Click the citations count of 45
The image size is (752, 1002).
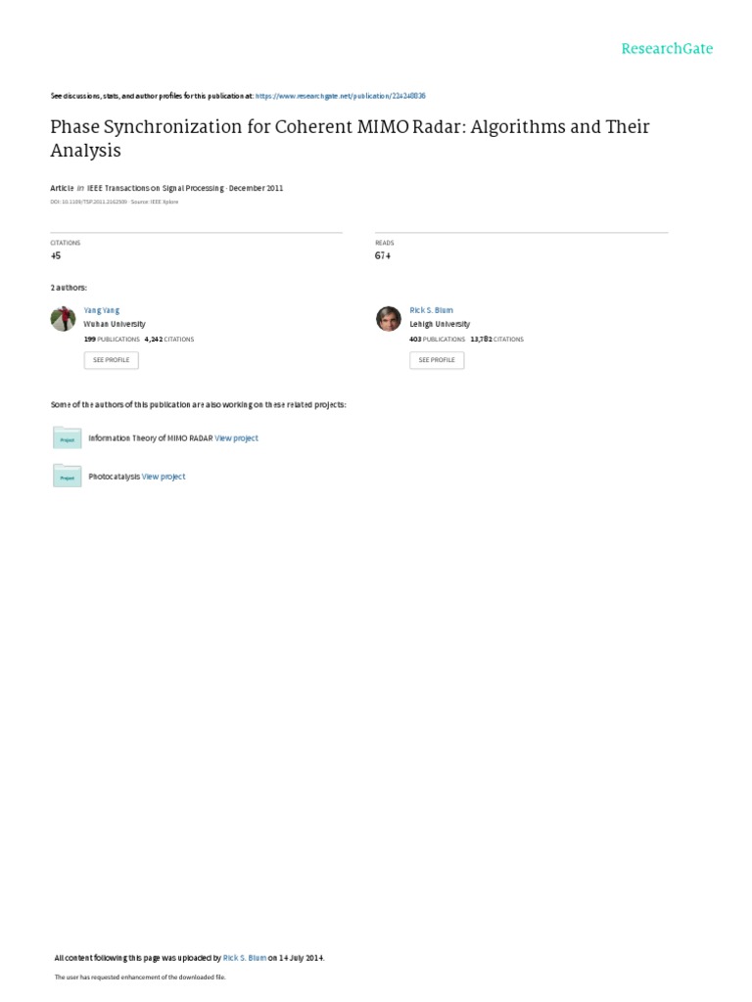coord(55,255)
